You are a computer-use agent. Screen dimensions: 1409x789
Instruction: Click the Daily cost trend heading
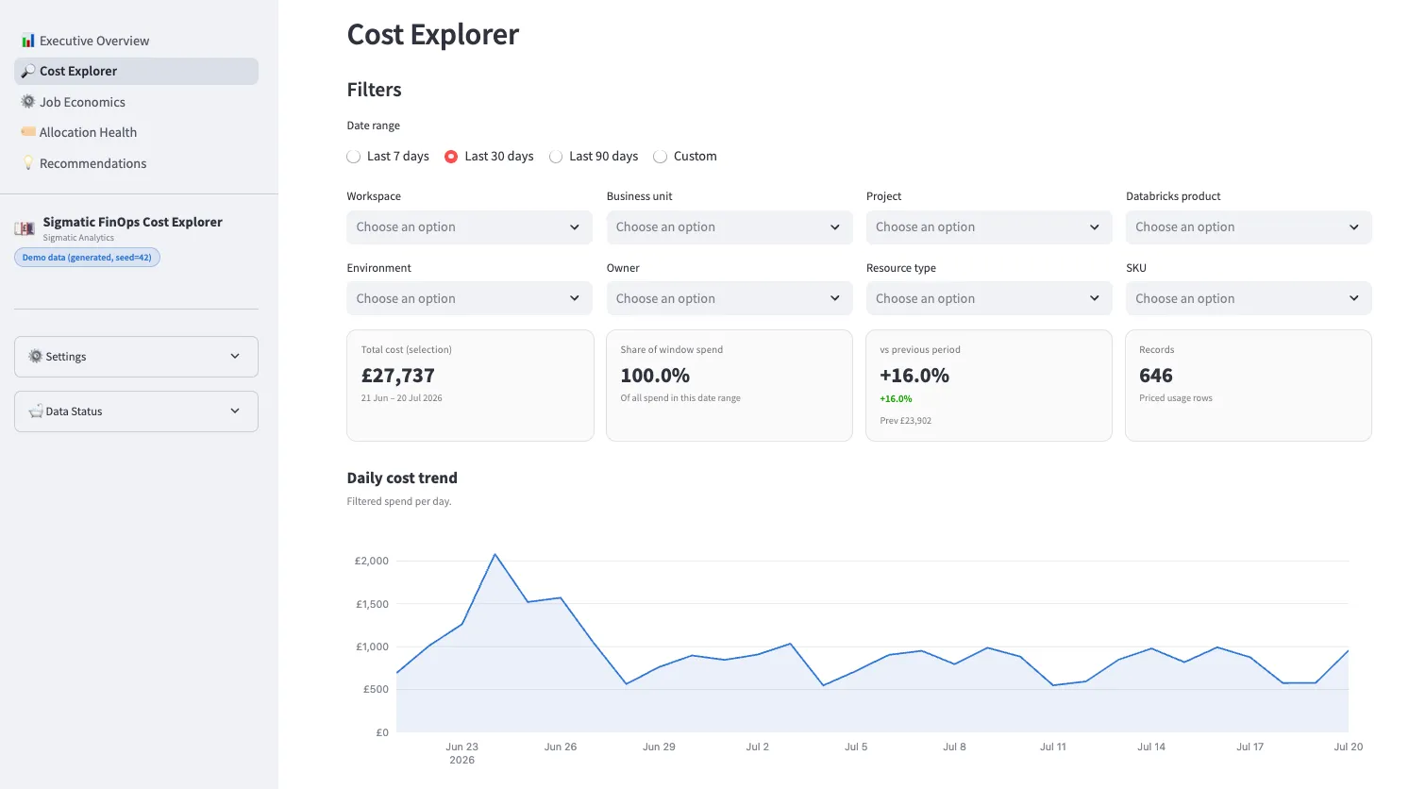pos(402,478)
